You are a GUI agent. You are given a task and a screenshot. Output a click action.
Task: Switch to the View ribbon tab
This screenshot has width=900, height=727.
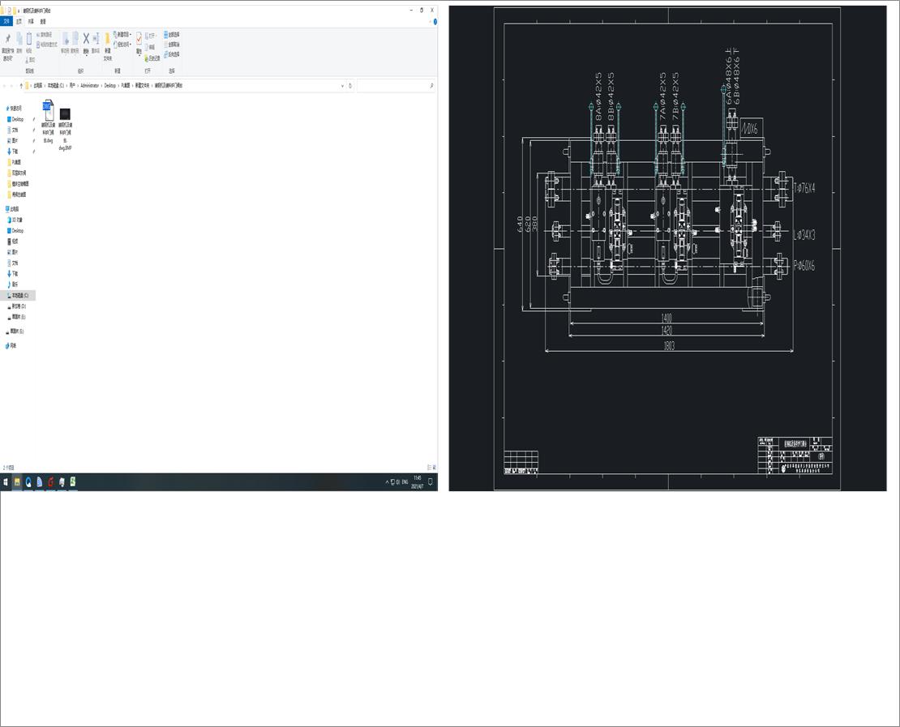(41, 22)
